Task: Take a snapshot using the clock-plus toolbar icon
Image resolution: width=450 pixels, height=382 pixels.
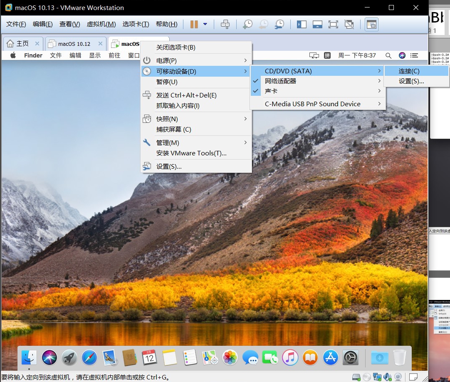Action: click(248, 25)
